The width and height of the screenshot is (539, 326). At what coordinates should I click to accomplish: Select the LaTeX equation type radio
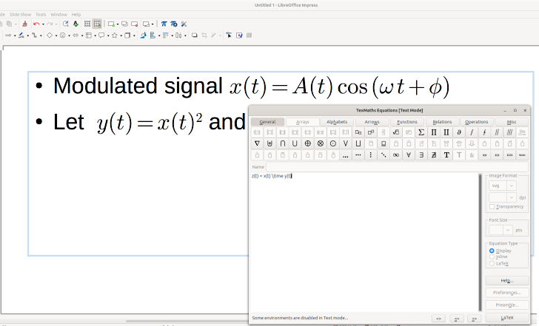pos(492,264)
